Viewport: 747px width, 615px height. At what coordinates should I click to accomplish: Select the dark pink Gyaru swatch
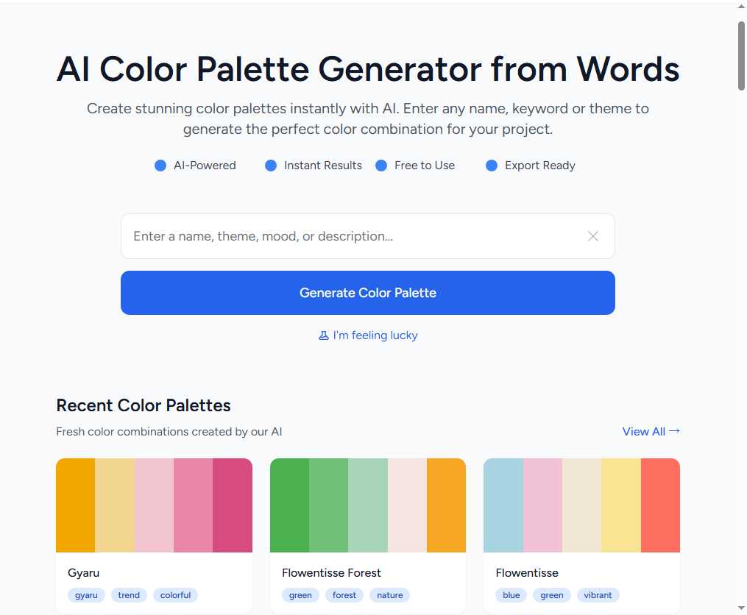pos(233,505)
